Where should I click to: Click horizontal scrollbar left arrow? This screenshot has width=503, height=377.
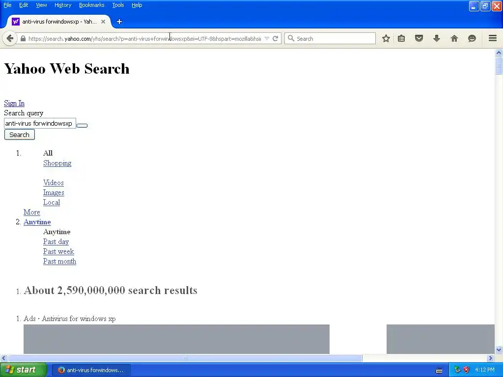[x=3, y=358]
